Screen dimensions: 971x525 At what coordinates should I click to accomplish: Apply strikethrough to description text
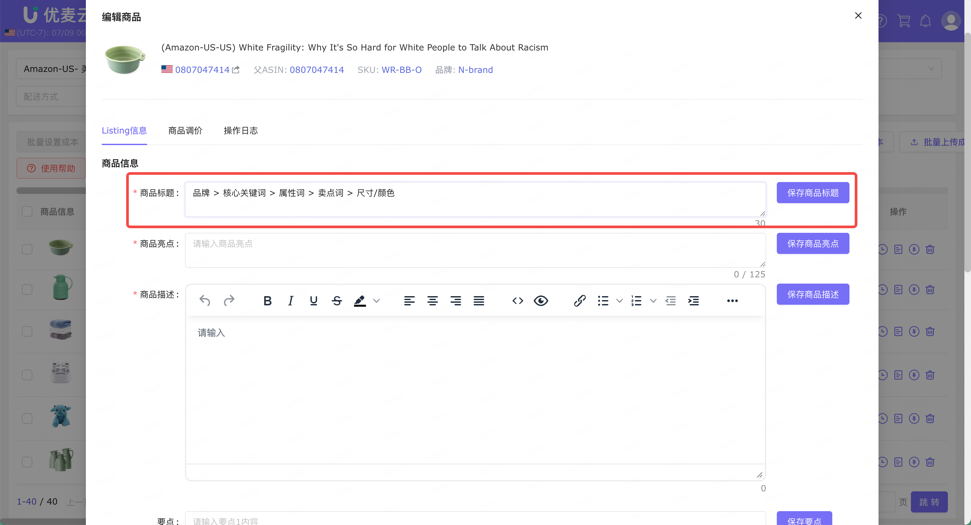coord(337,301)
